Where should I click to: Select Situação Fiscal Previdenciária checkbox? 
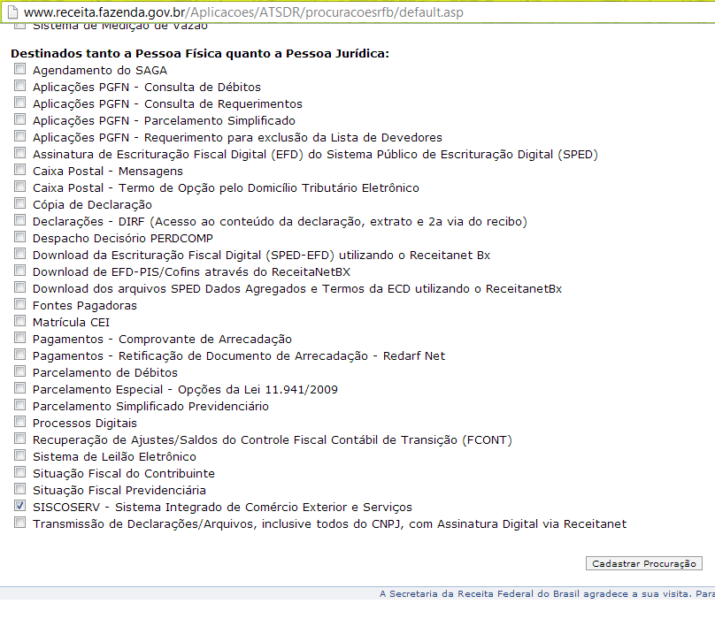pyautogui.click(x=19, y=489)
